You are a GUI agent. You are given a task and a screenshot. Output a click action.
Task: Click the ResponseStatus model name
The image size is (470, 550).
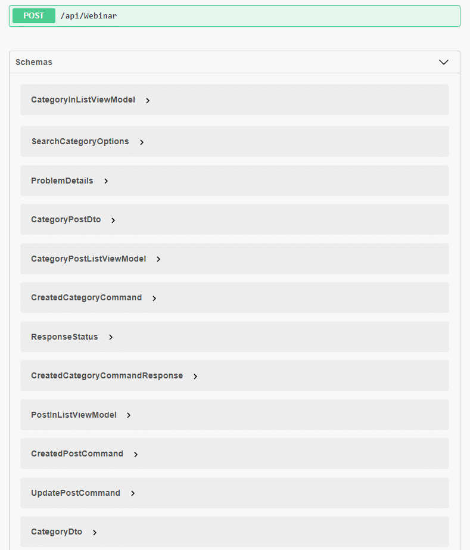[64, 337]
